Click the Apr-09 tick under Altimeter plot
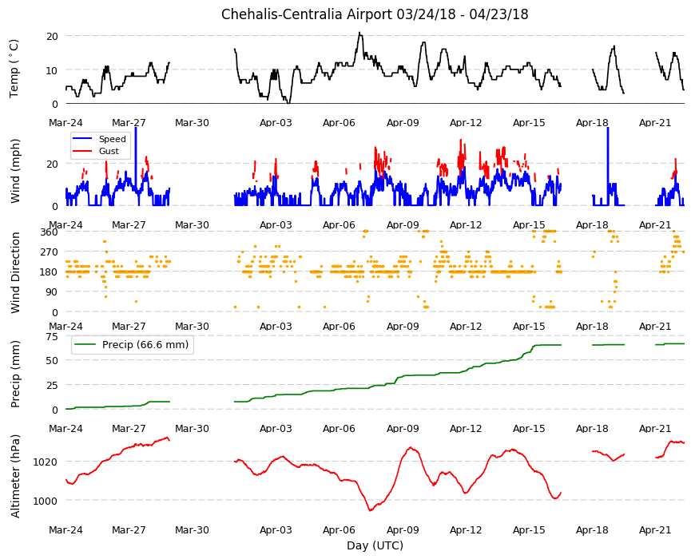Viewport: 695px width, 559px height. 403,529
